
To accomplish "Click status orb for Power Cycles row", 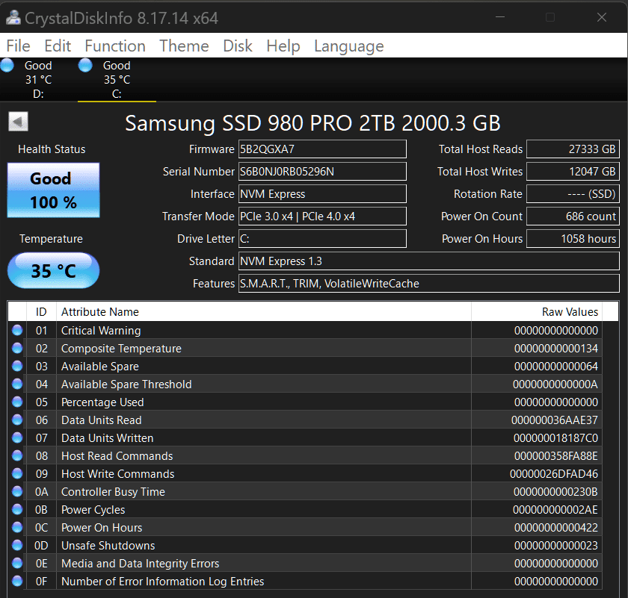I will point(17,509).
